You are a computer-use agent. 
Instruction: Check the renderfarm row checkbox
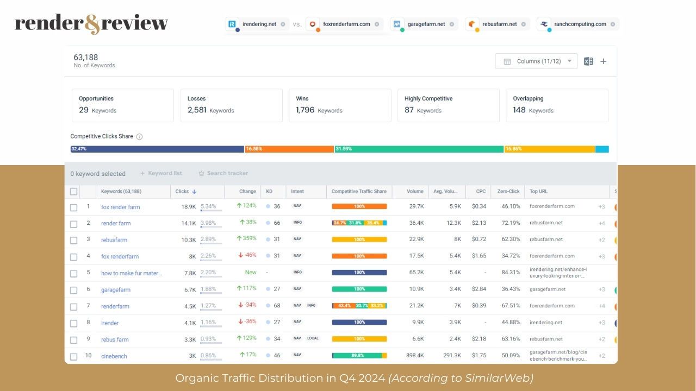(x=73, y=306)
